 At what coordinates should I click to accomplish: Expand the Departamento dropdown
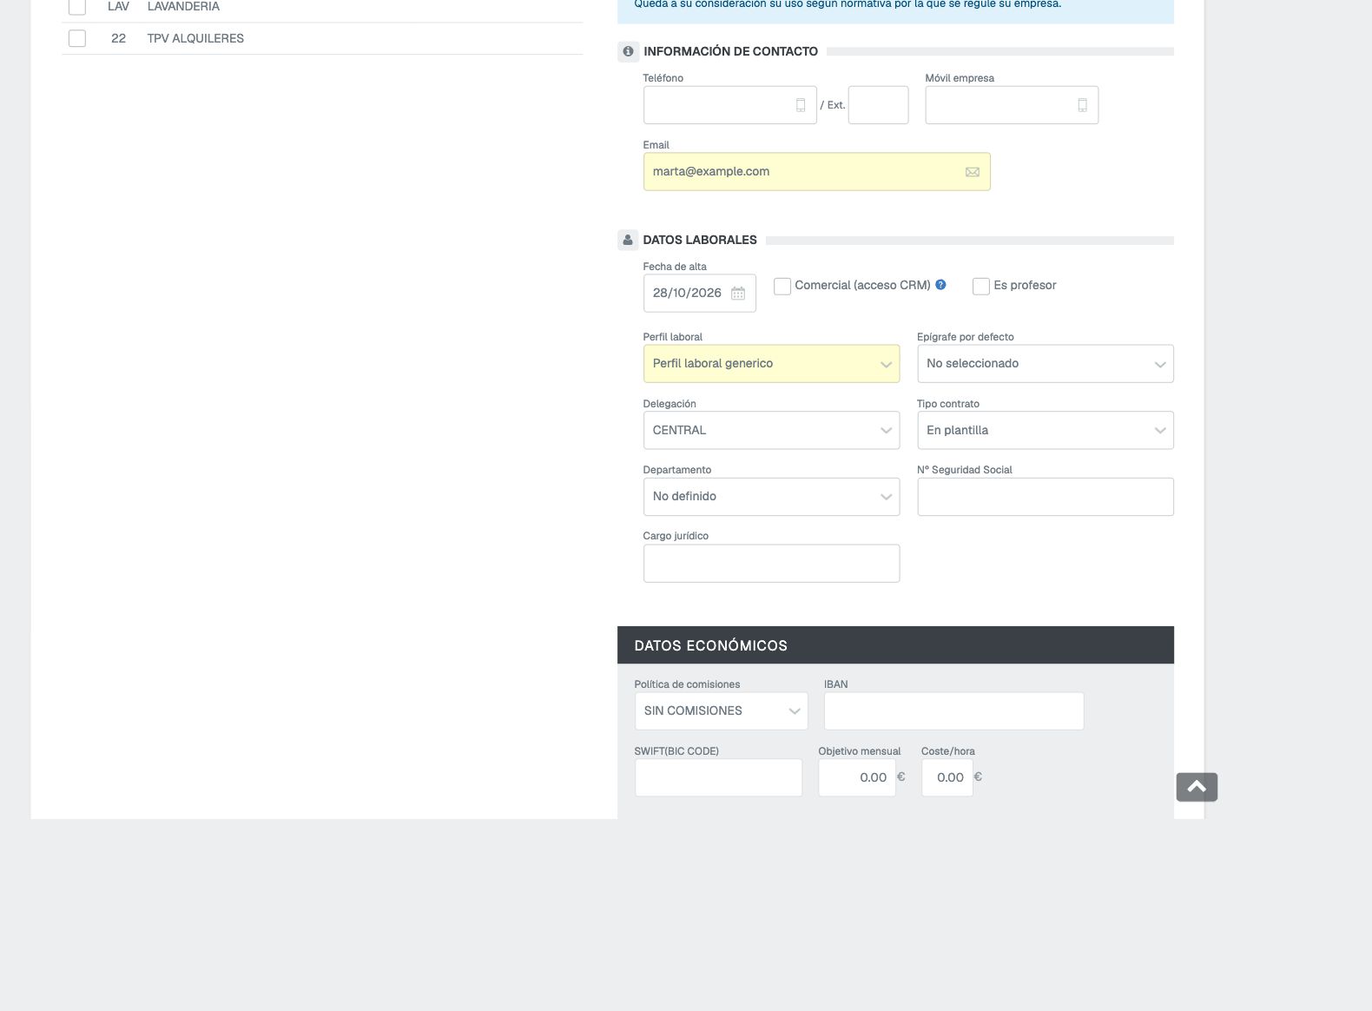[771, 497]
